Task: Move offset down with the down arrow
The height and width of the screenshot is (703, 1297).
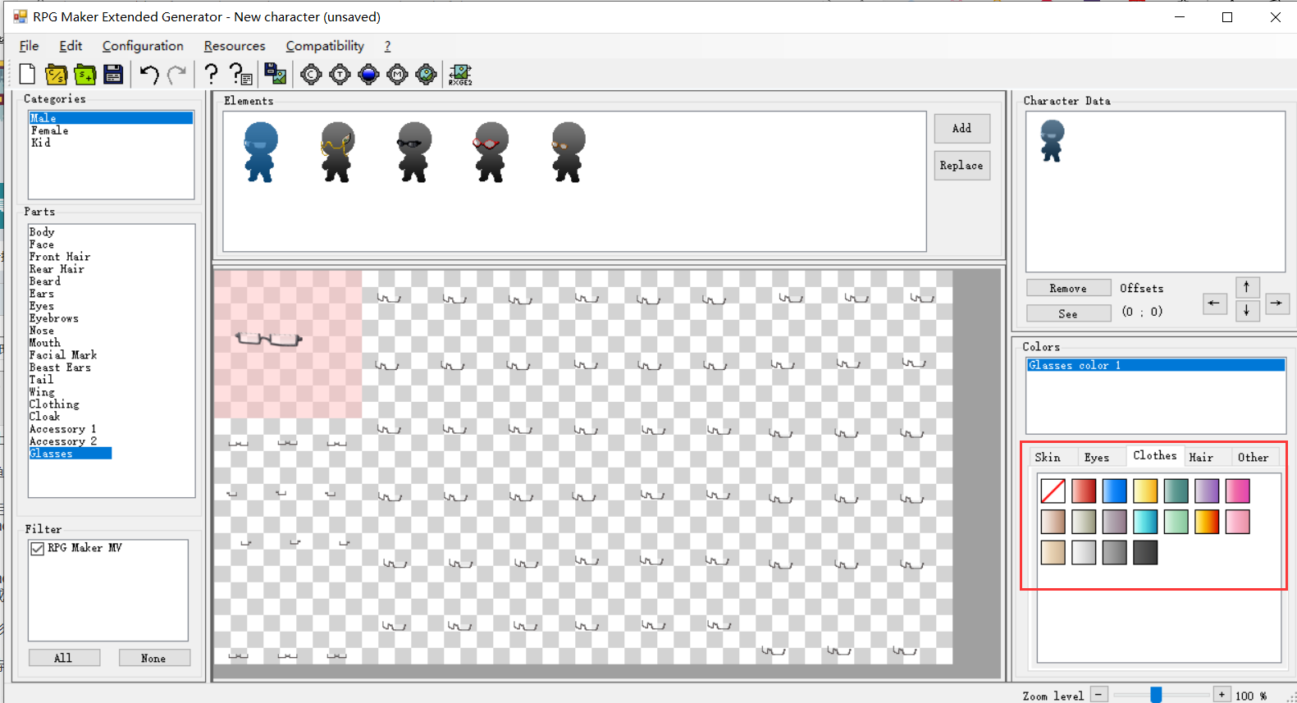Action: 1247,310
